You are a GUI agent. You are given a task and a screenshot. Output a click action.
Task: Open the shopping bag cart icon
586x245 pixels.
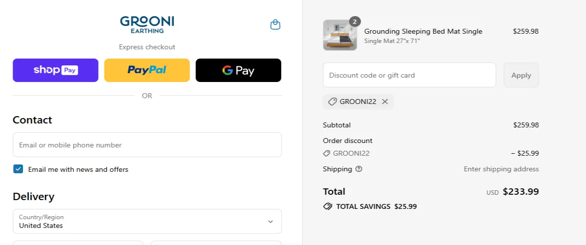pos(275,24)
